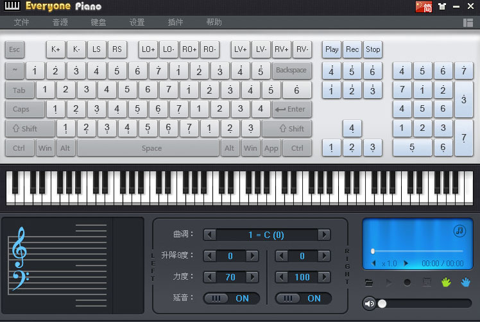Decrease playback speed with left arrow
Viewport: 480px width, 322px height.
(x=373, y=263)
